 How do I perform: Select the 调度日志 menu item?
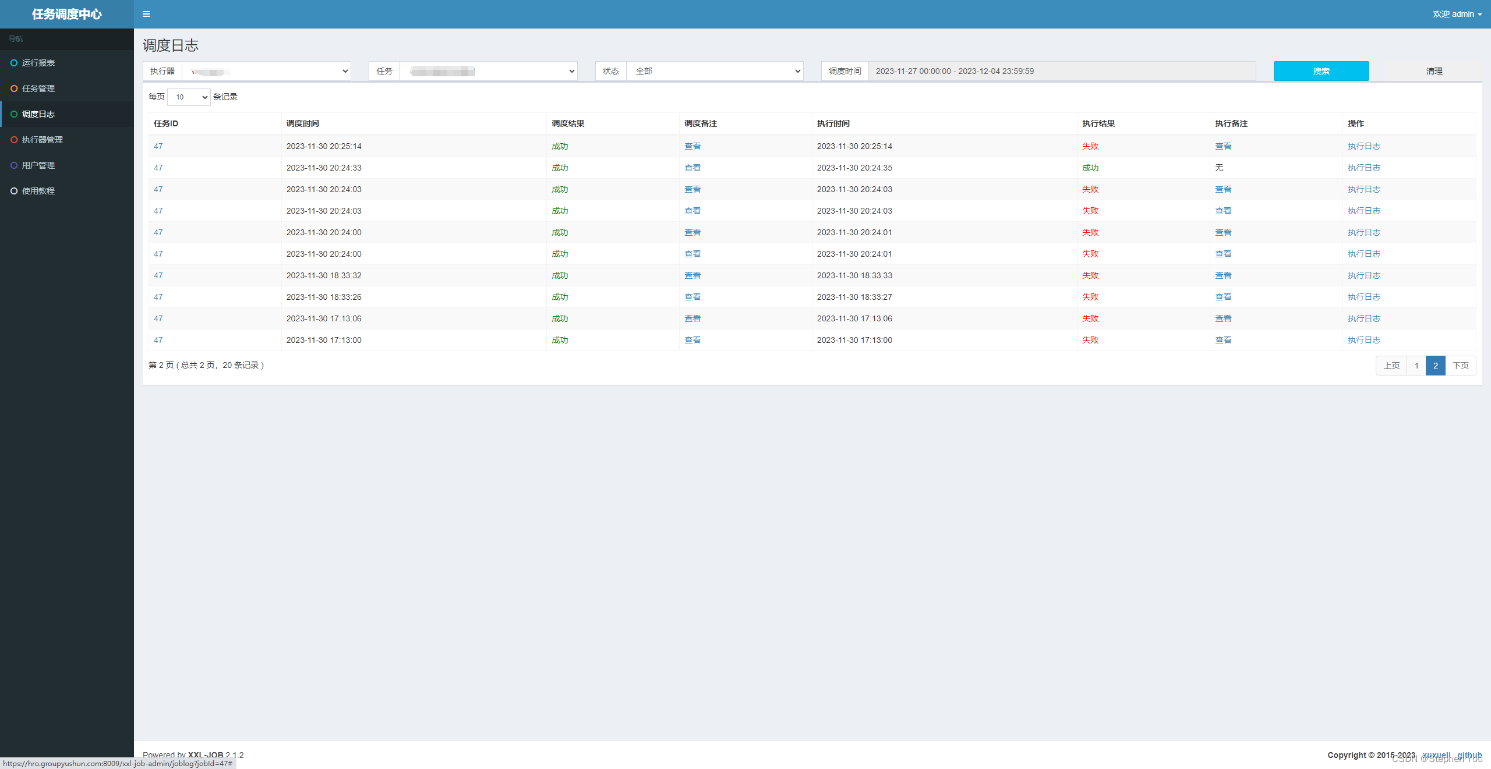coord(67,114)
